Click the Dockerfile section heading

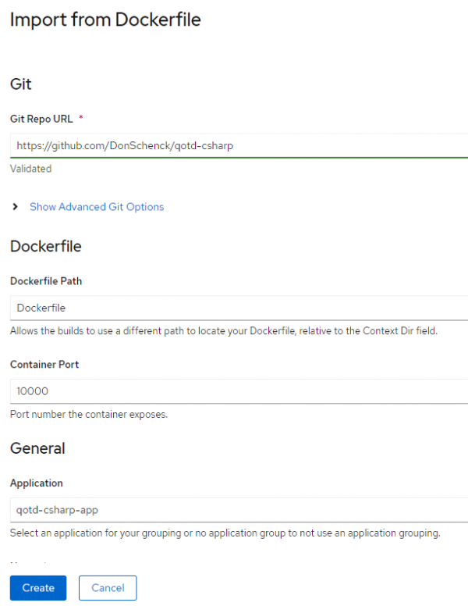pos(45,246)
